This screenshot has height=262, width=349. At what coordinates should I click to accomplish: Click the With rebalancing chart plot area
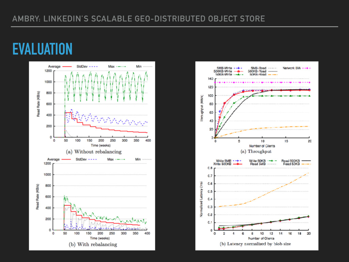click(x=100, y=197)
